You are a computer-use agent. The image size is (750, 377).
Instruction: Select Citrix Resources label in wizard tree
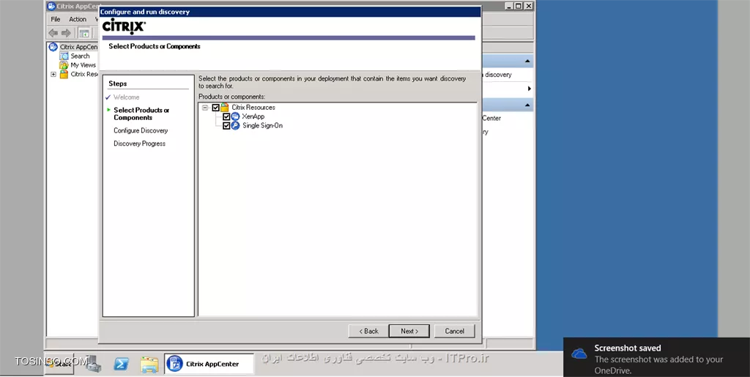coord(253,108)
